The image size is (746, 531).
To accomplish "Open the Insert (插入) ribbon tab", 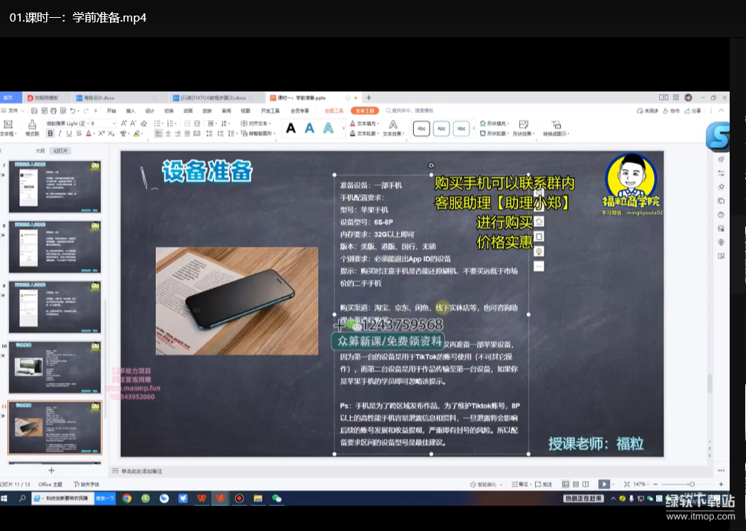I will pyautogui.click(x=130, y=111).
